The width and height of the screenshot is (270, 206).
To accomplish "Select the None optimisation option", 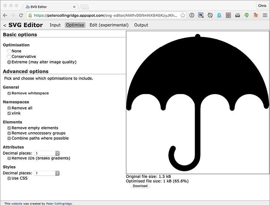I will point(9,51).
